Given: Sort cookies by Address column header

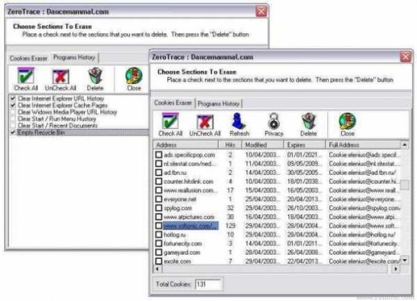Looking at the screenshot, I should point(186,144).
